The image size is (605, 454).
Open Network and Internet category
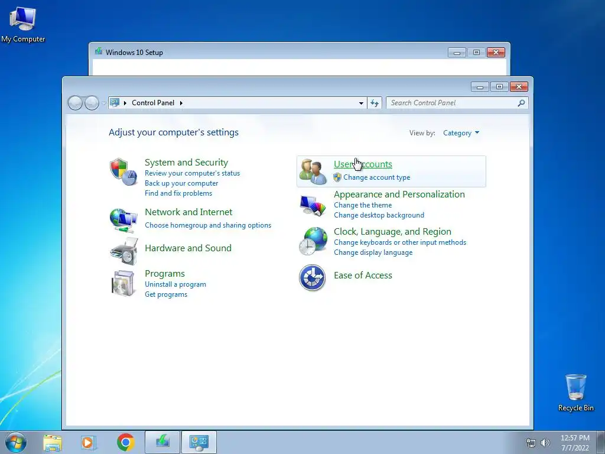click(x=188, y=212)
